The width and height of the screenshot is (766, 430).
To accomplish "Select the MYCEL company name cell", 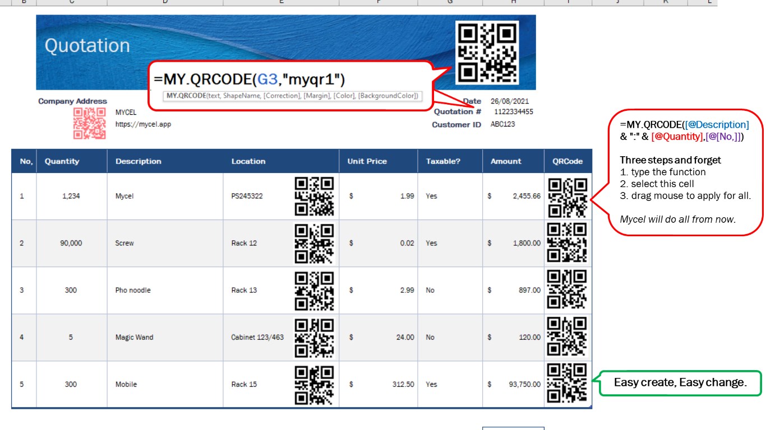I will [x=126, y=113].
